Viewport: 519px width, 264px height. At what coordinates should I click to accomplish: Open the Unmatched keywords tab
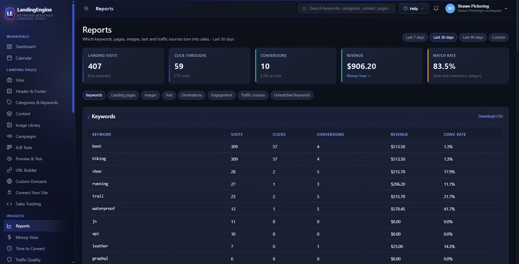(x=292, y=95)
